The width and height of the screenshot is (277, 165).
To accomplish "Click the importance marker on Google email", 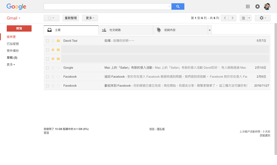I will click(58, 68).
